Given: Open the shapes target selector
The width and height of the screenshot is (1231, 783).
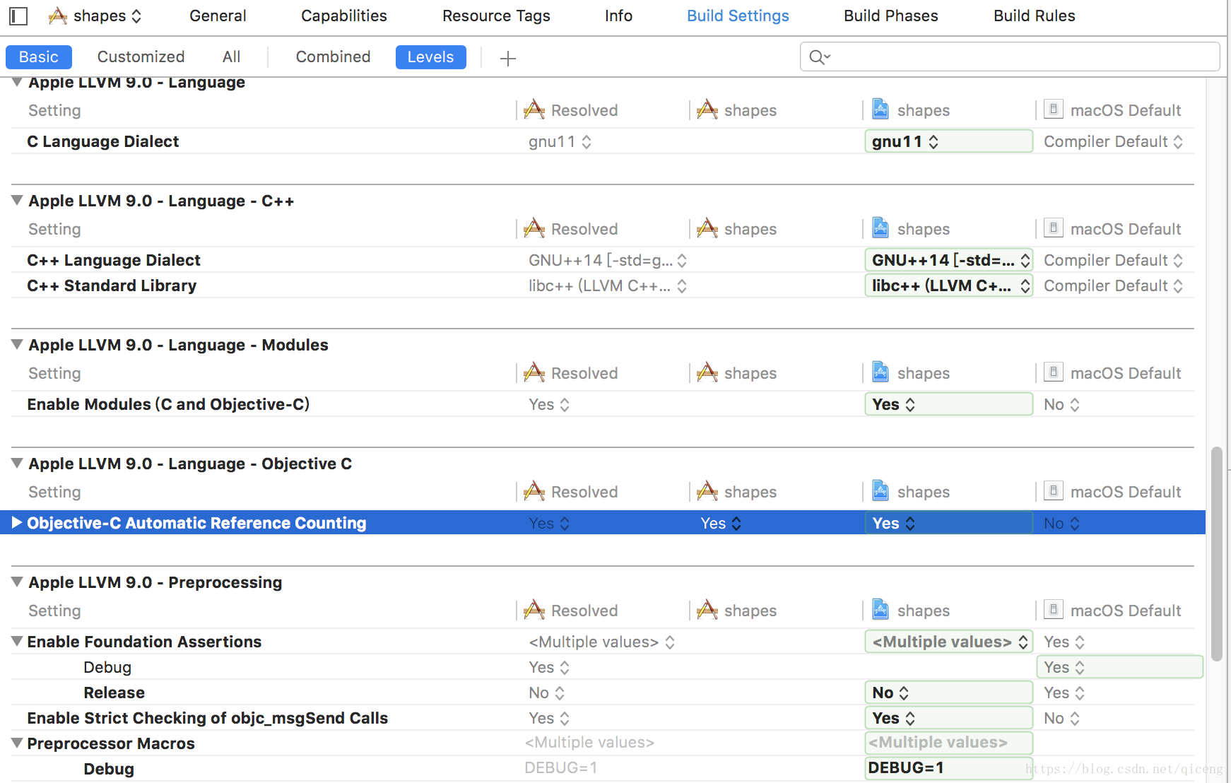Looking at the screenshot, I should click(95, 16).
